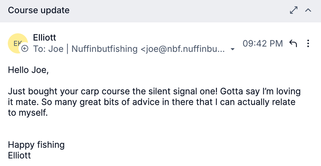The image size is (321, 166).
Task: Click the Hello Joe, greeting line
Action: tap(28, 70)
